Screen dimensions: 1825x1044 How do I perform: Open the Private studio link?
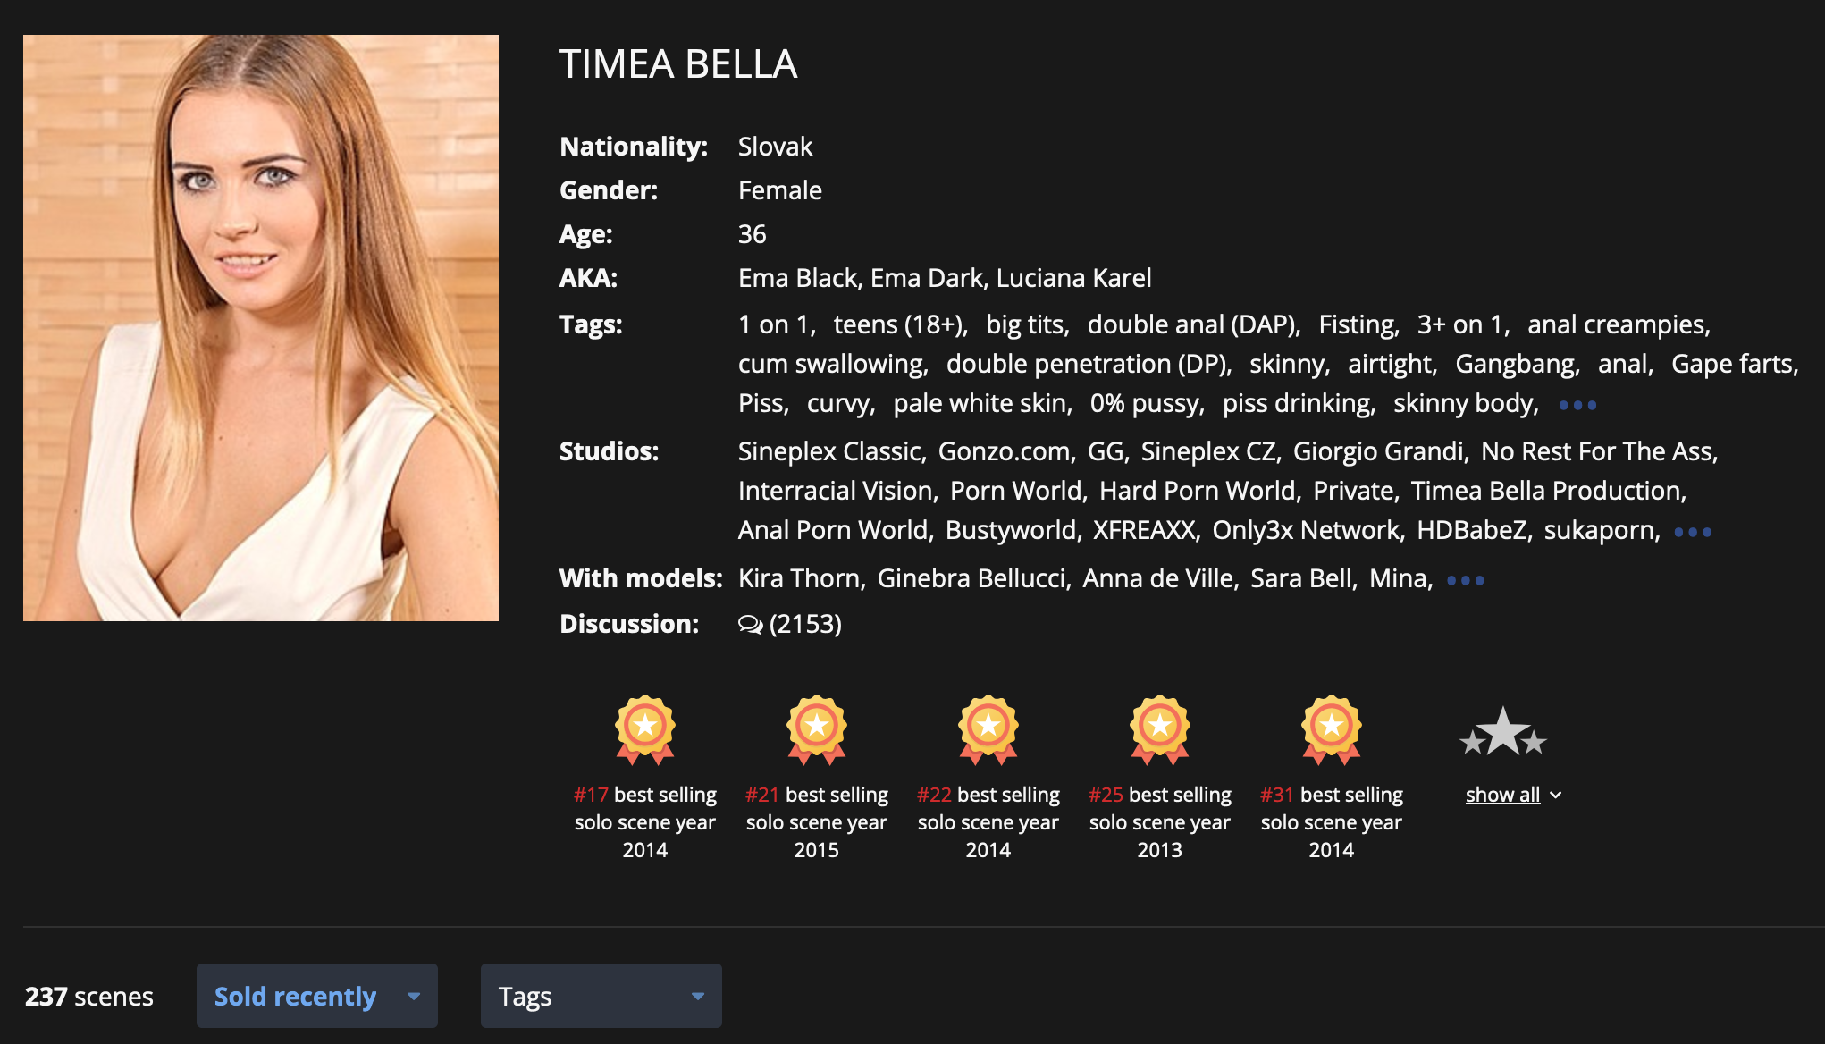tap(1354, 491)
